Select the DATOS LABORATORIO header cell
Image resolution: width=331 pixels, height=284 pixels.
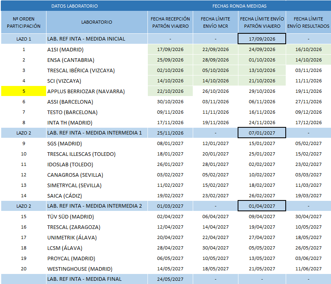click(x=74, y=6)
